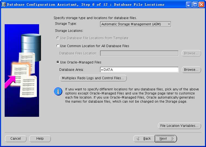Click the Database Area input field
206x147 pixels.
139,69
